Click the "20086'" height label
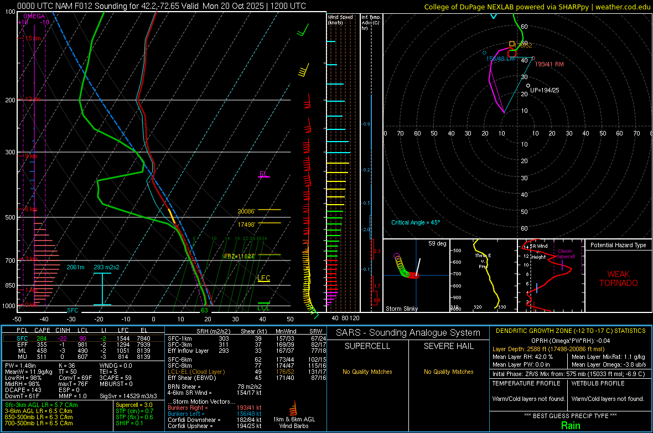The width and height of the screenshot is (653, 433). [x=246, y=211]
